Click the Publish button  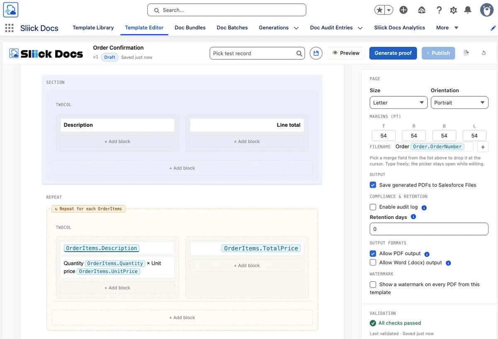(438, 53)
